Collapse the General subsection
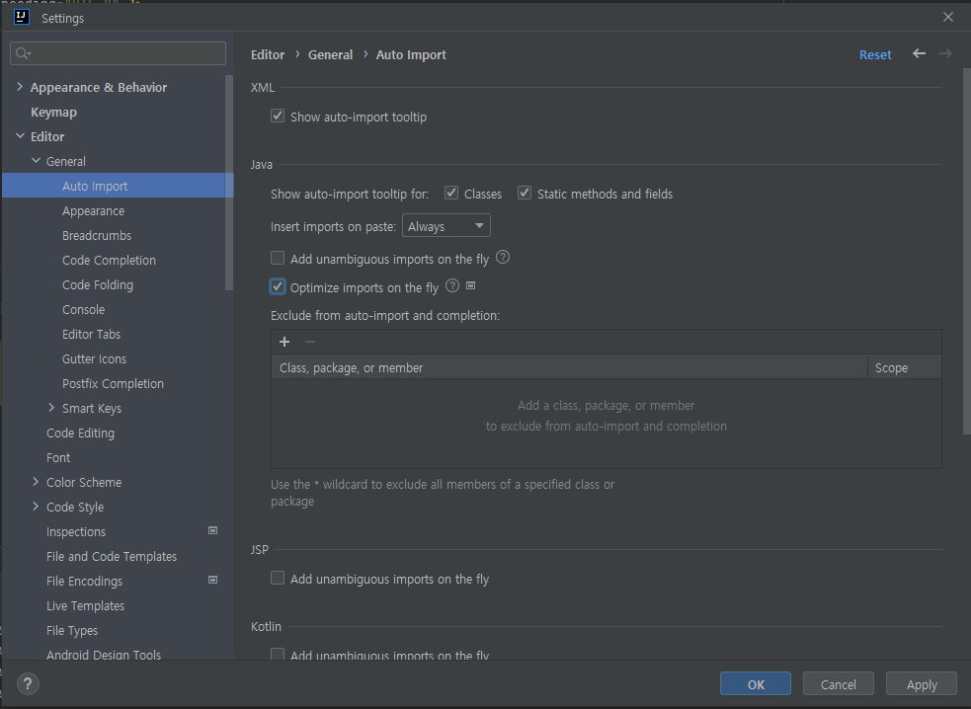971x709 pixels. [36, 160]
